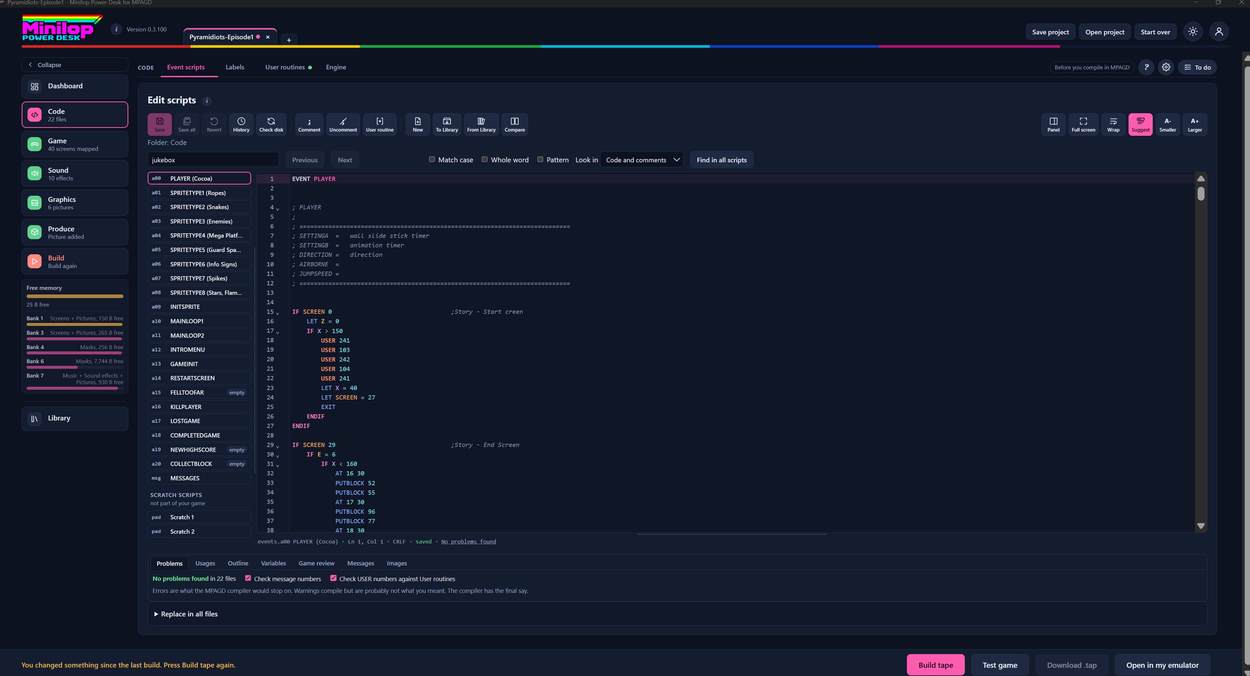This screenshot has height=676, width=1250.
Task: Make editor text Larger
Action: tap(1195, 124)
